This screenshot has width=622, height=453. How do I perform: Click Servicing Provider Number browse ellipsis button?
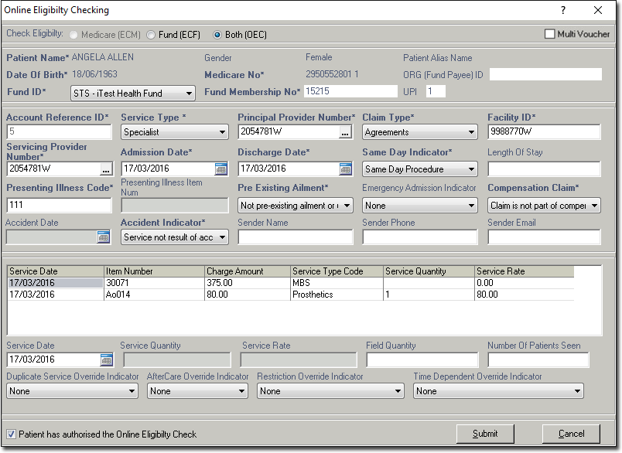coord(106,169)
